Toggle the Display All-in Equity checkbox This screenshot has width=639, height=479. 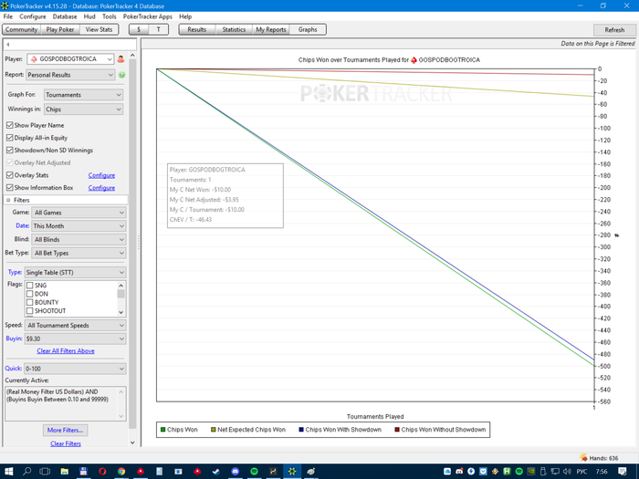10,138
